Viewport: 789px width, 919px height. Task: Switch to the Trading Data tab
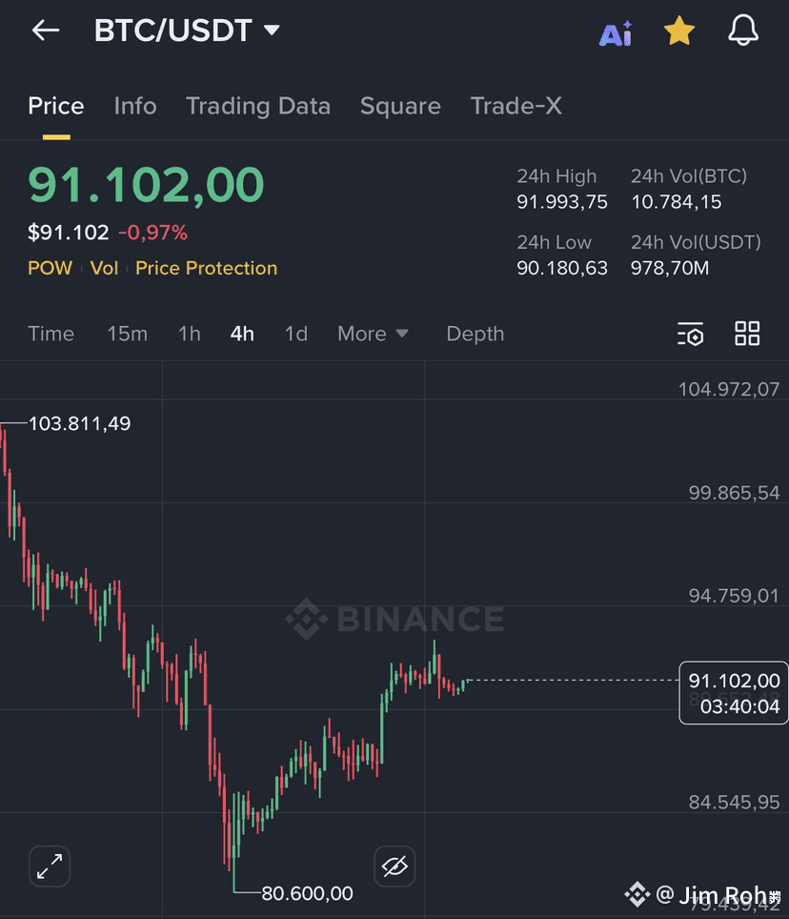tap(258, 106)
